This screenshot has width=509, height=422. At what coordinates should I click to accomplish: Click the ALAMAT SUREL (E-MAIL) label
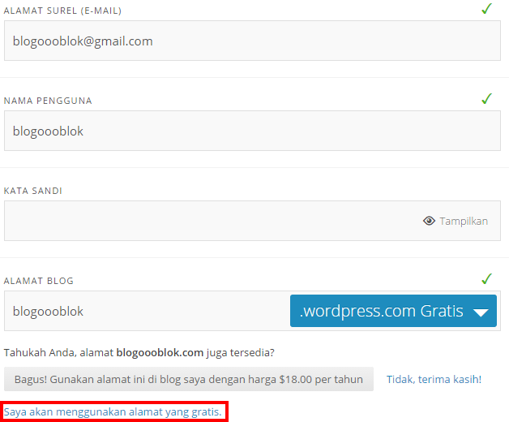[62, 11]
